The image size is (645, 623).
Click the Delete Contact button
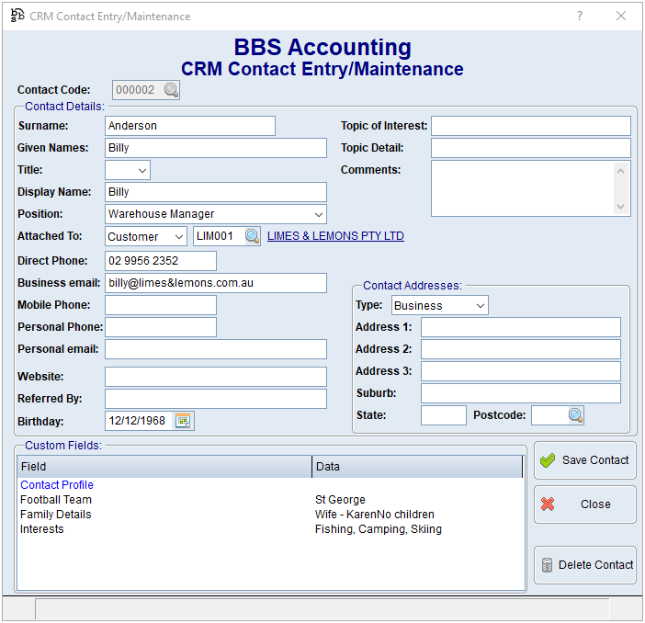pyautogui.click(x=584, y=565)
